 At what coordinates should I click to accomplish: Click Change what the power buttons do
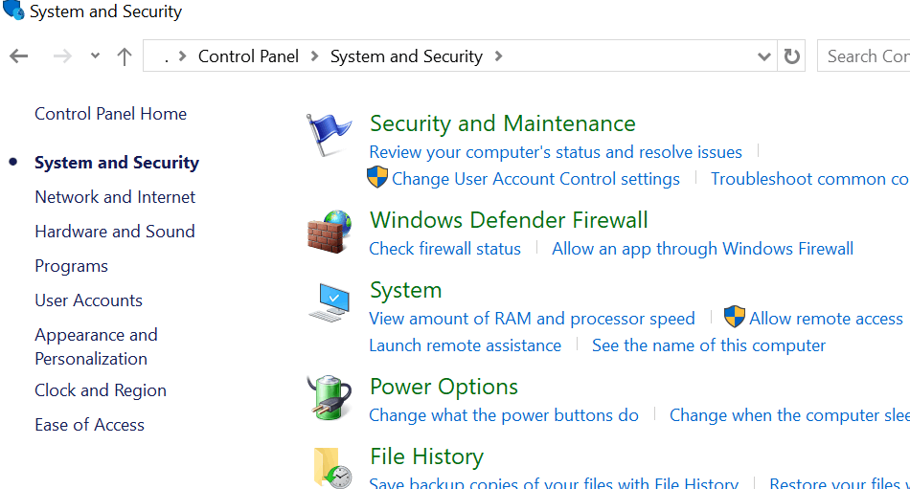(x=504, y=415)
